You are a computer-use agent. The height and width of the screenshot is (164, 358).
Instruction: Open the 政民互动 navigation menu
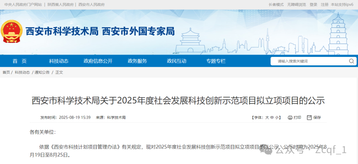[x=176, y=61]
